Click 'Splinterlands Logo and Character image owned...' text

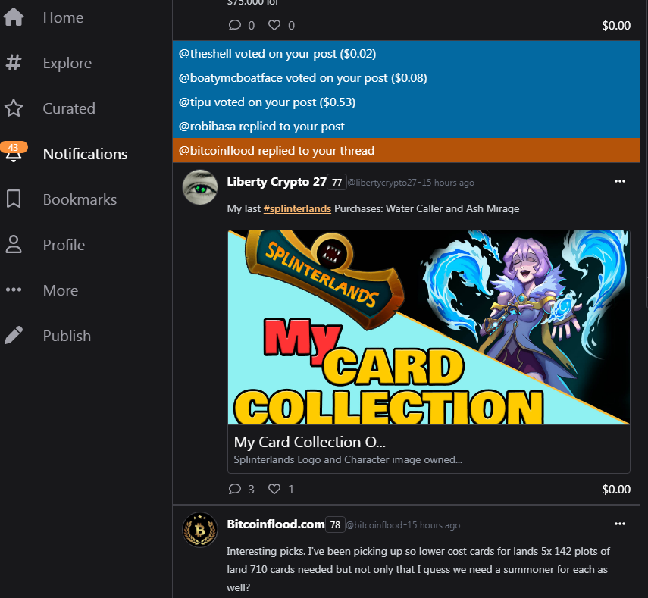coord(348,459)
